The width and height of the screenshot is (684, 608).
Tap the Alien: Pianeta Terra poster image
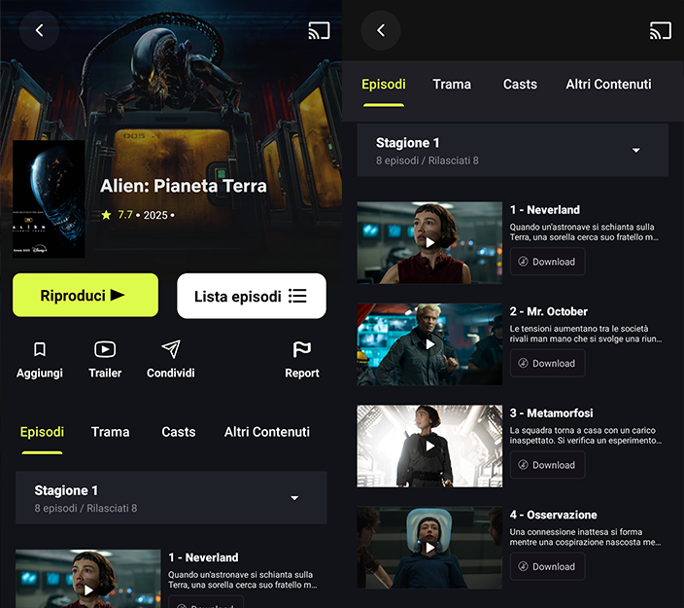(49, 199)
